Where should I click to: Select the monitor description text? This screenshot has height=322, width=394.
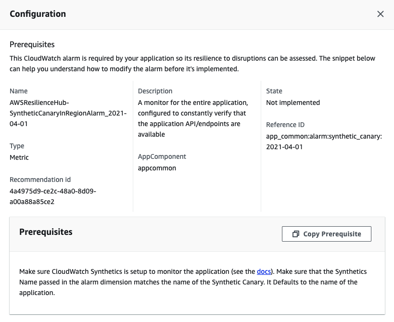(x=193, y=118)
